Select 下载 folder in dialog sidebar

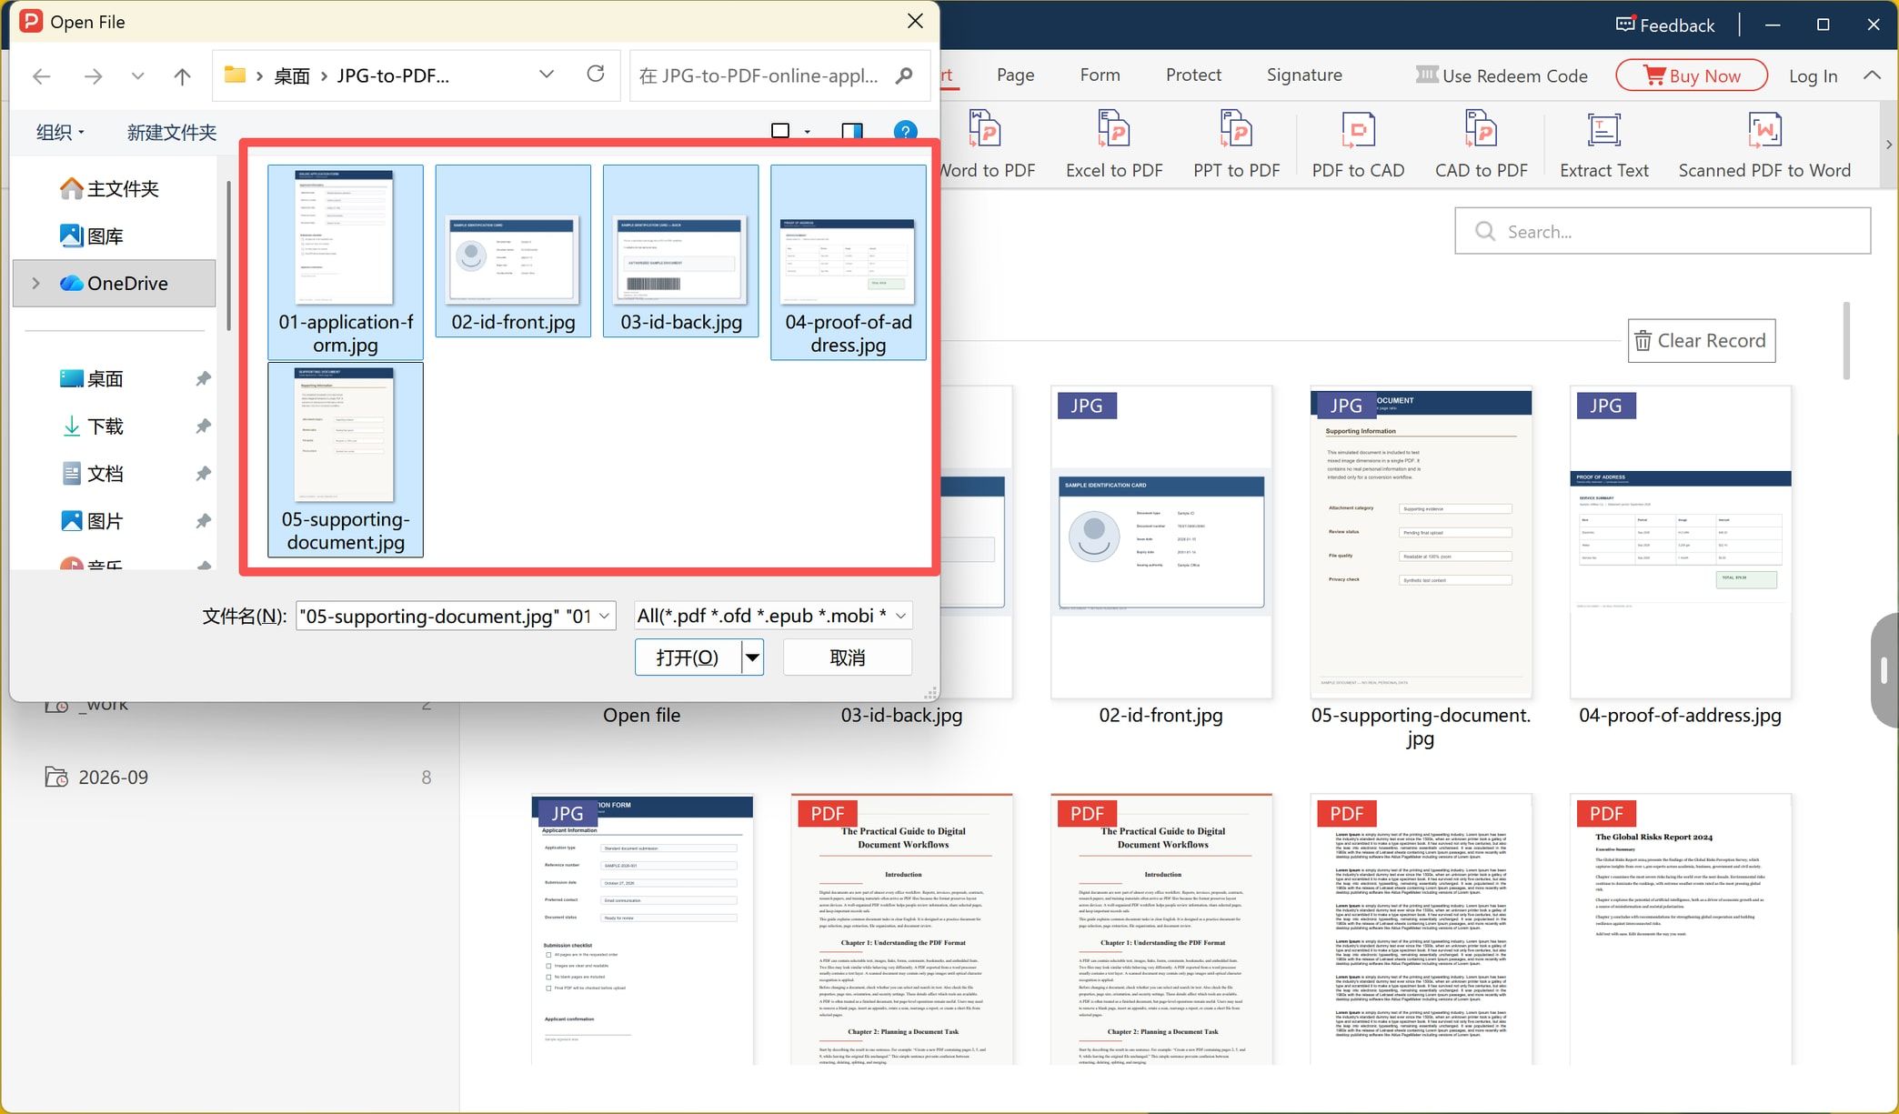[x=105, y=427]
